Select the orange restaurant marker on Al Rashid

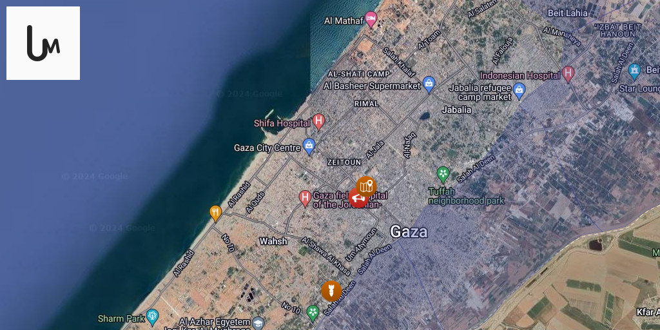(215, 213)
